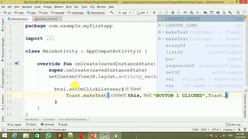248x139 pixels.
Task: Open the app run configuration dropdown
Action: (124, 13)
